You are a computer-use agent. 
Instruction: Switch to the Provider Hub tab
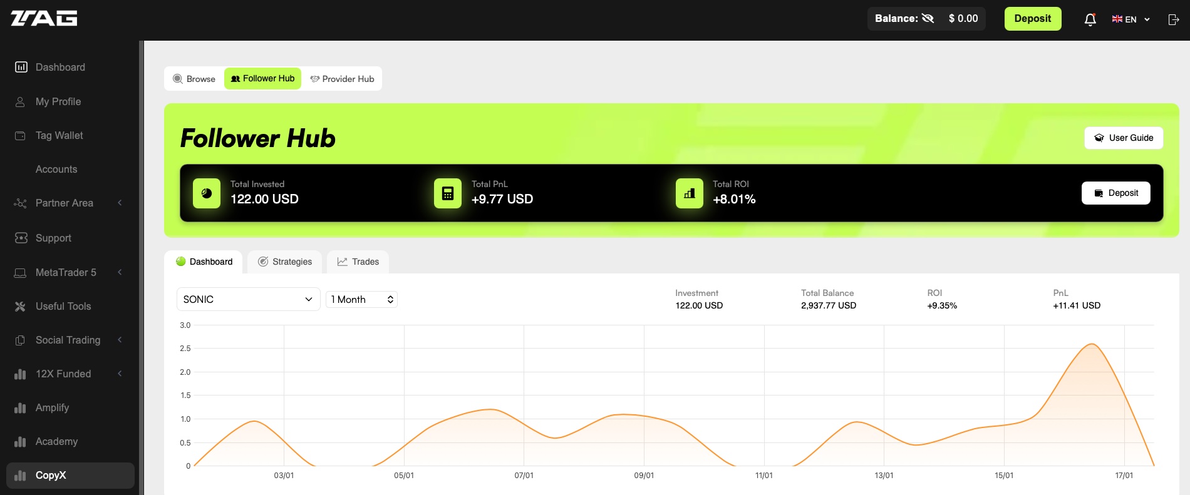point(342,79)
